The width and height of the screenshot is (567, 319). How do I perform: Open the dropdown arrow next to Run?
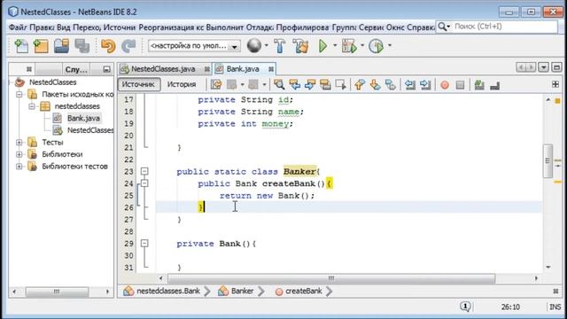335,45
